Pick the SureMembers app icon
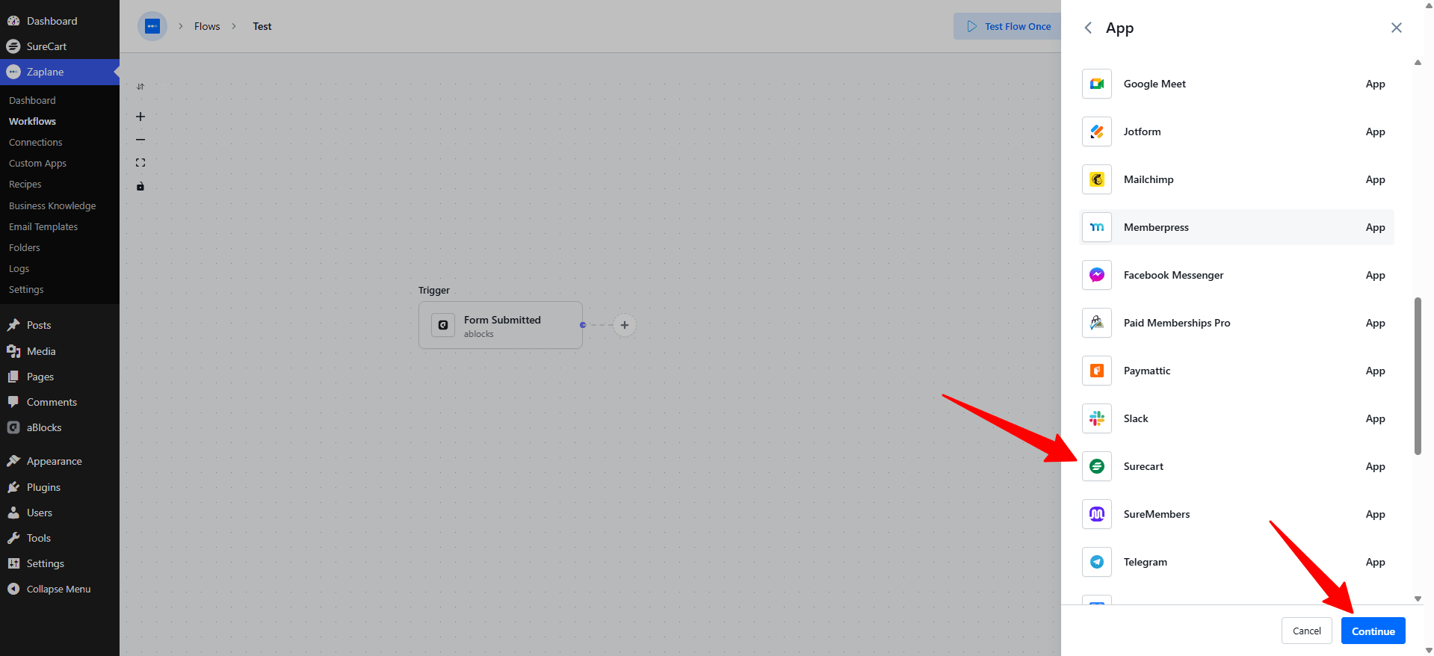 1097,514
